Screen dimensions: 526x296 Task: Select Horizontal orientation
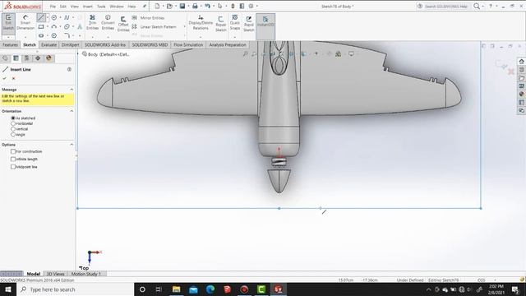(13, 123)
